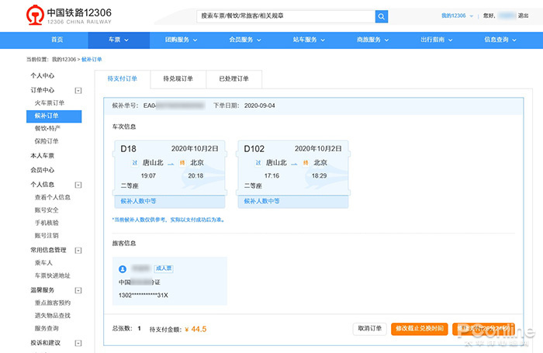Switch to the 待兑现订单 tab
This screenshot has width=543, height=353.
point(178,78)
